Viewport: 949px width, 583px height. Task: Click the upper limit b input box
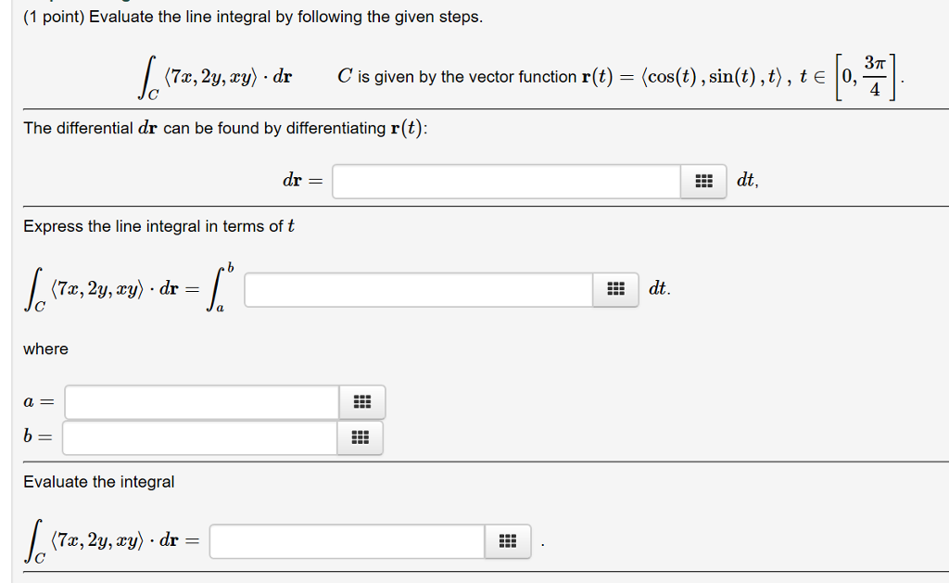(199, 437)
